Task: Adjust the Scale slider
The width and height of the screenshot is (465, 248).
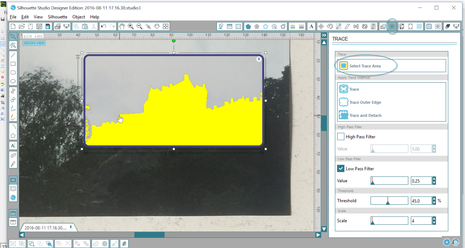Action: coord(389,221)
